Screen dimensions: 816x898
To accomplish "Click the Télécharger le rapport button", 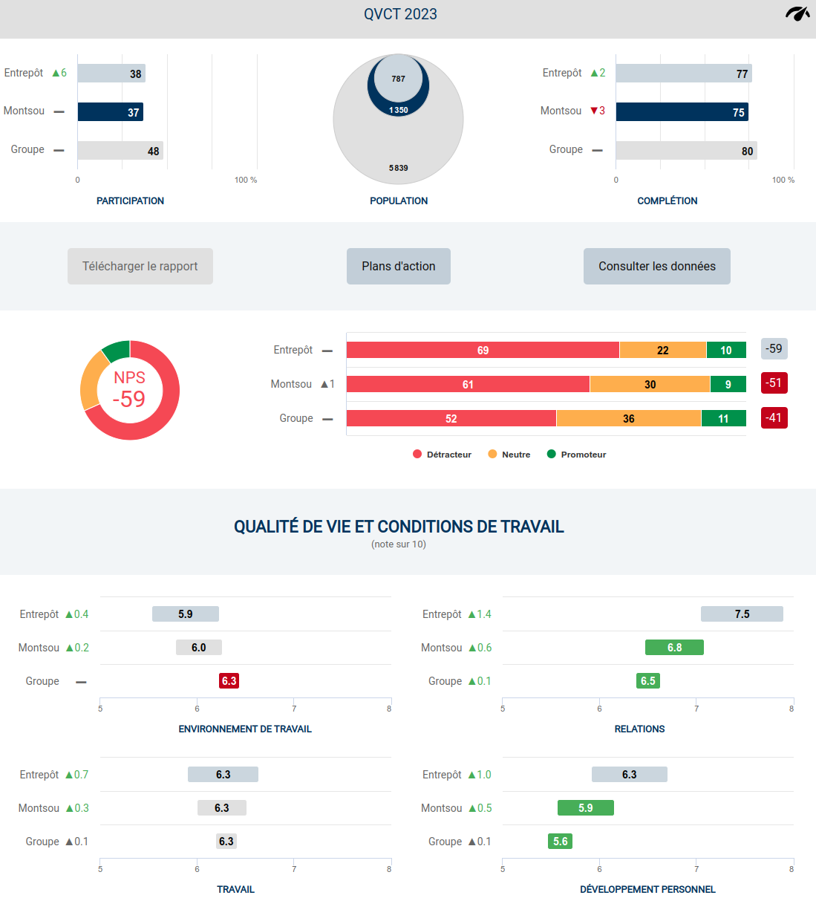I will 140,267.
